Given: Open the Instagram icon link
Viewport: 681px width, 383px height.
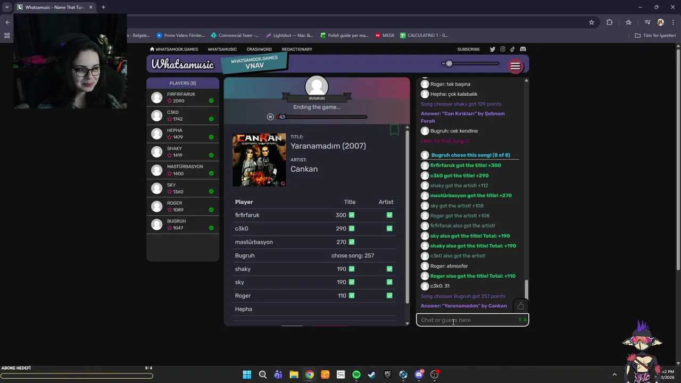Looking at the screenshot, I should (x=502, y=49).
